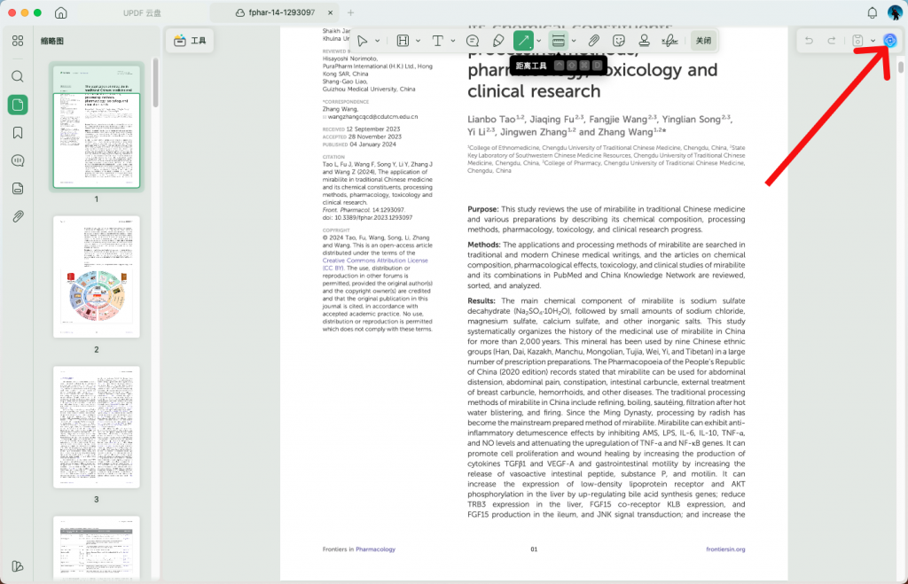This screenshot has height=584, width=908.
Task: Expand the Text tool dropdown arrow
Action: [453, 41]
